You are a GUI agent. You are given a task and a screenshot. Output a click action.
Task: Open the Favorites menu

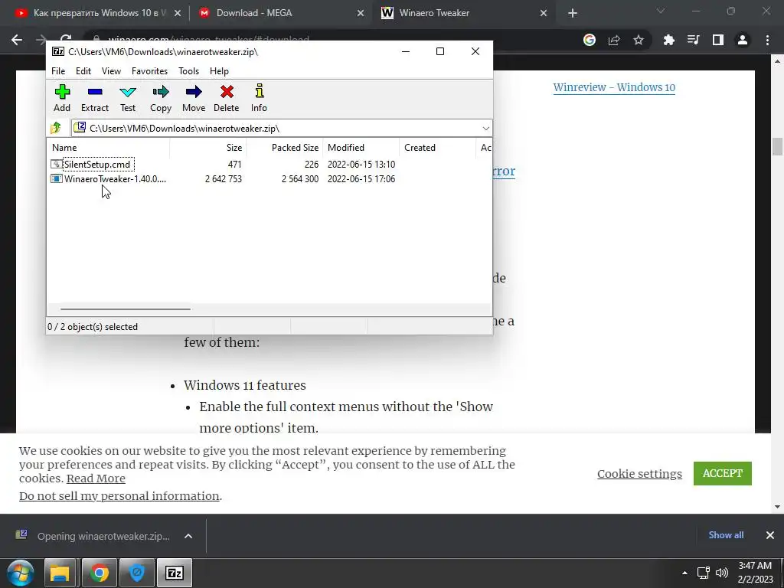(x=149, y=71)
